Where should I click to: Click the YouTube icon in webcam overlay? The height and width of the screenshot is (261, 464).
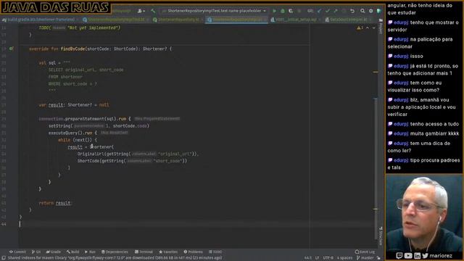click(x=408, y=255)
